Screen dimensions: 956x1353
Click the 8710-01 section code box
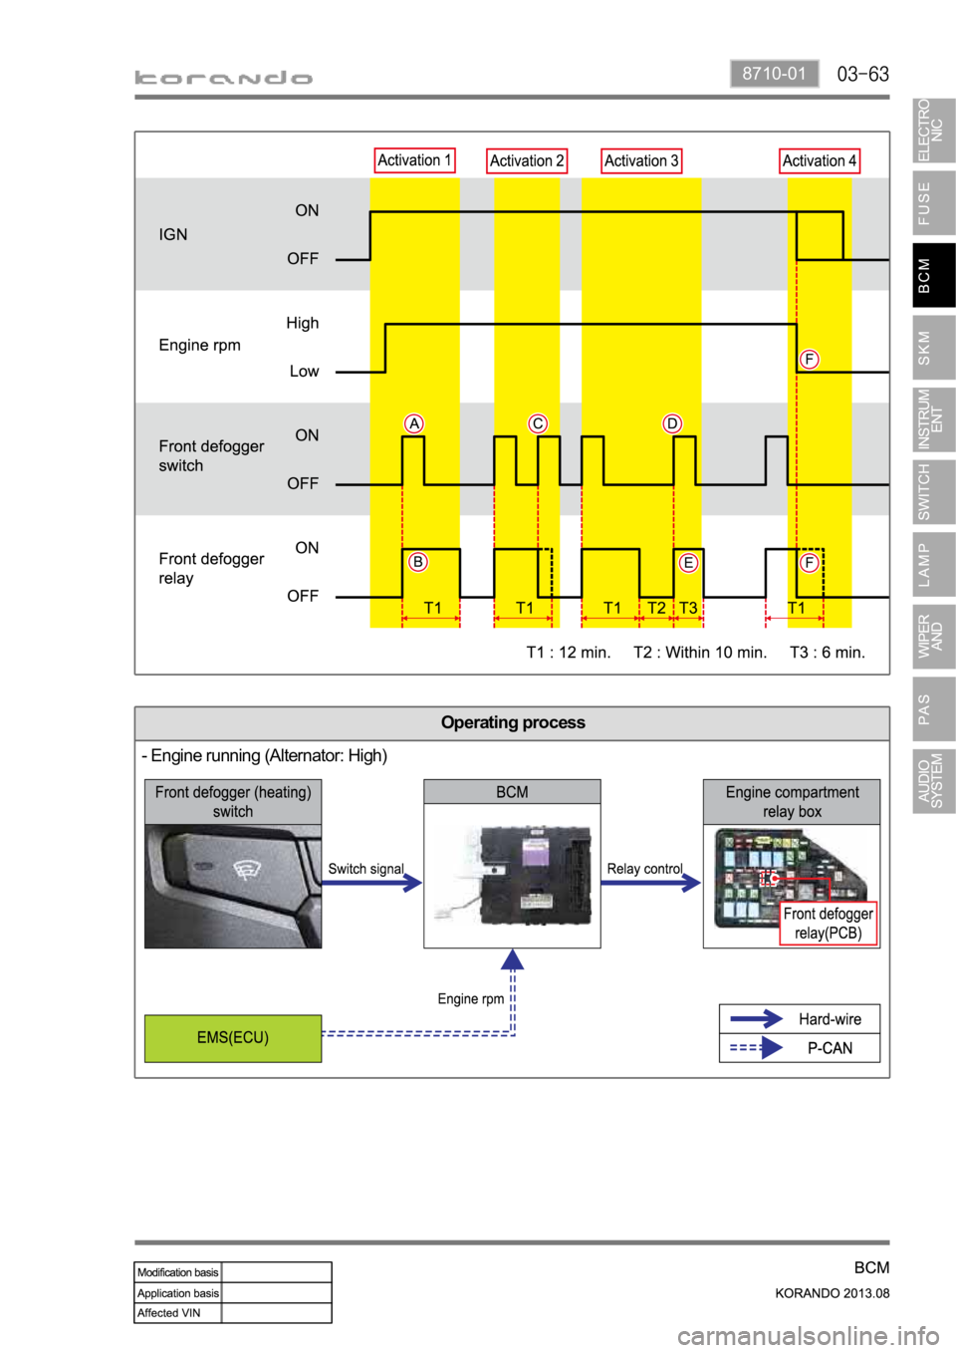774,74
